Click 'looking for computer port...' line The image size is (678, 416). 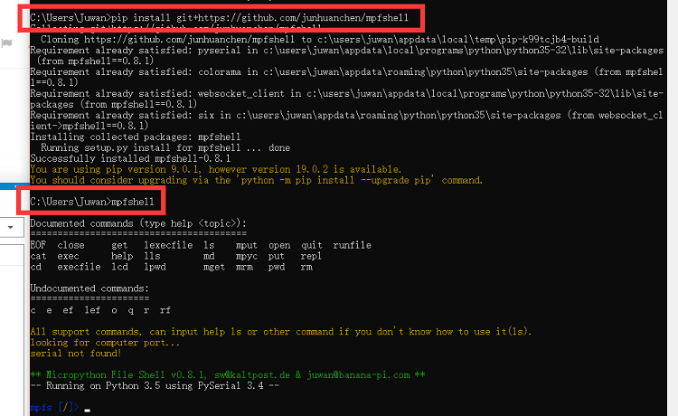point(105,343)
